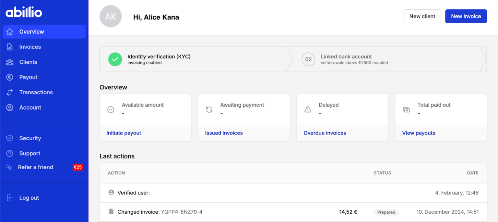Click the Payout euro coin icon
The image size is (498, 222).
click(x=10, y=77)
